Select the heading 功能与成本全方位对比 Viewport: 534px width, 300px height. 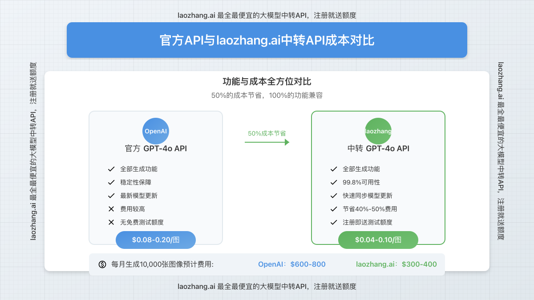point(267,82)
